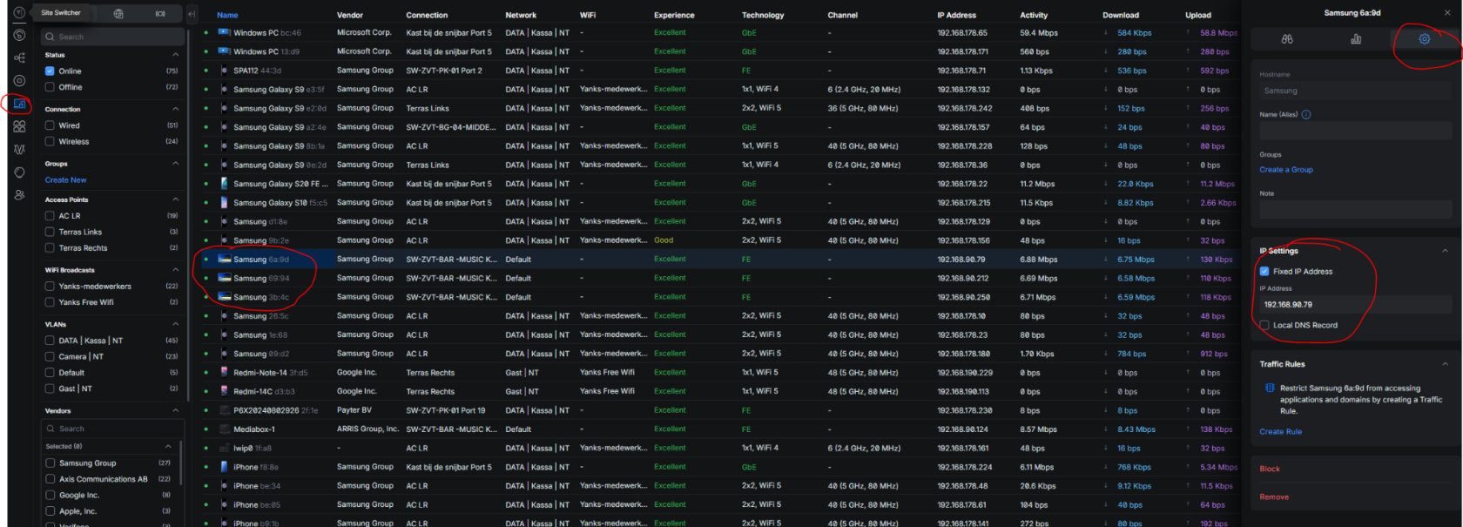Click the info icon beside Name (Alias)
Screen dimensions: 1463x527
tap(1306, 114)
